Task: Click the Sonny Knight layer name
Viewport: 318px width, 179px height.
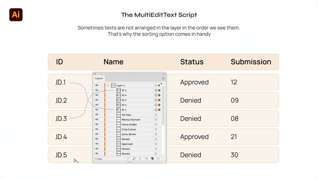Action: point(129,125)
